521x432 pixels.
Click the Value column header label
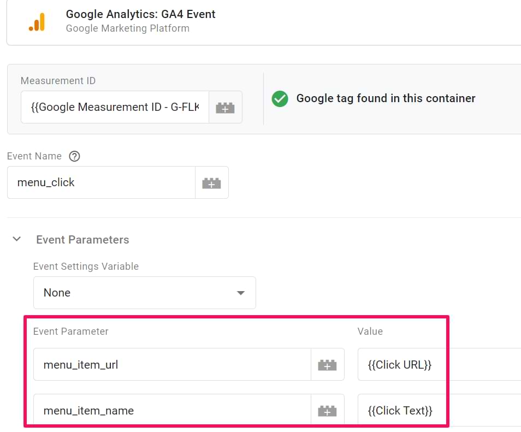[370, 331]
